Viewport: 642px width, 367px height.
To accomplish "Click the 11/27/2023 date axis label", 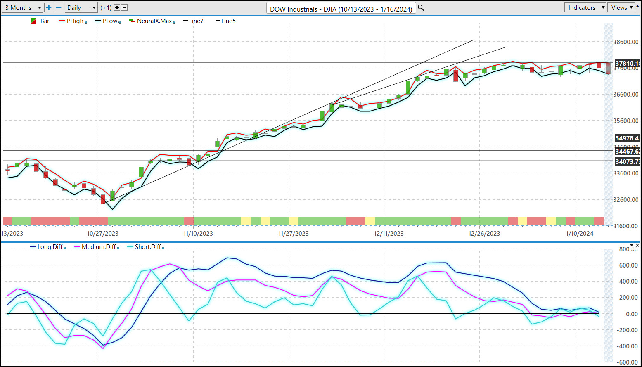I will pos(294,234).
